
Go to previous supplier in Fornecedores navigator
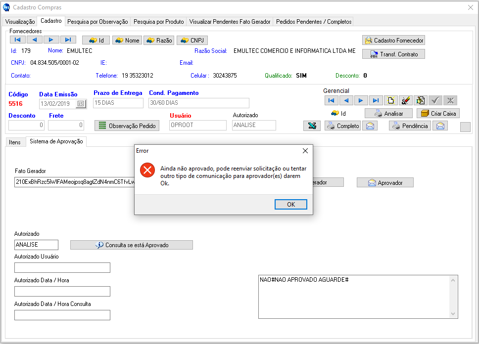[34, 40]
